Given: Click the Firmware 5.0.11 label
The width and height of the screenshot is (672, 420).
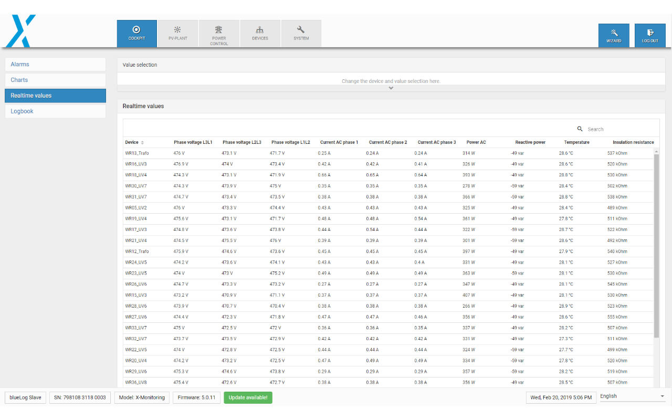Looking at the screenshot, I should pos(196,397).
